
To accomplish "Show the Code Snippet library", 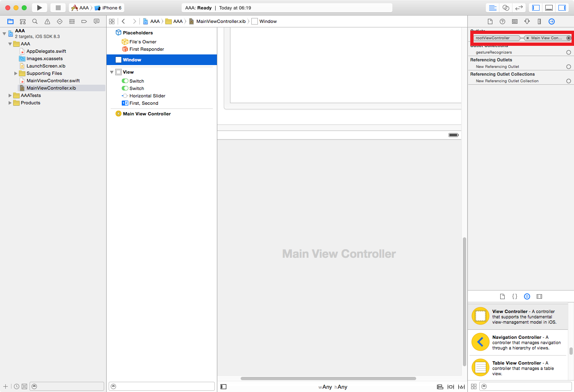I will (x=515, y=296).
